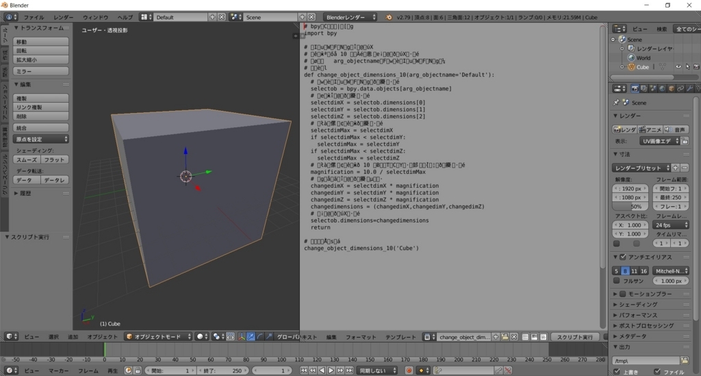Open the File menu
The image size is (701, 376).
tap(34, 17)
